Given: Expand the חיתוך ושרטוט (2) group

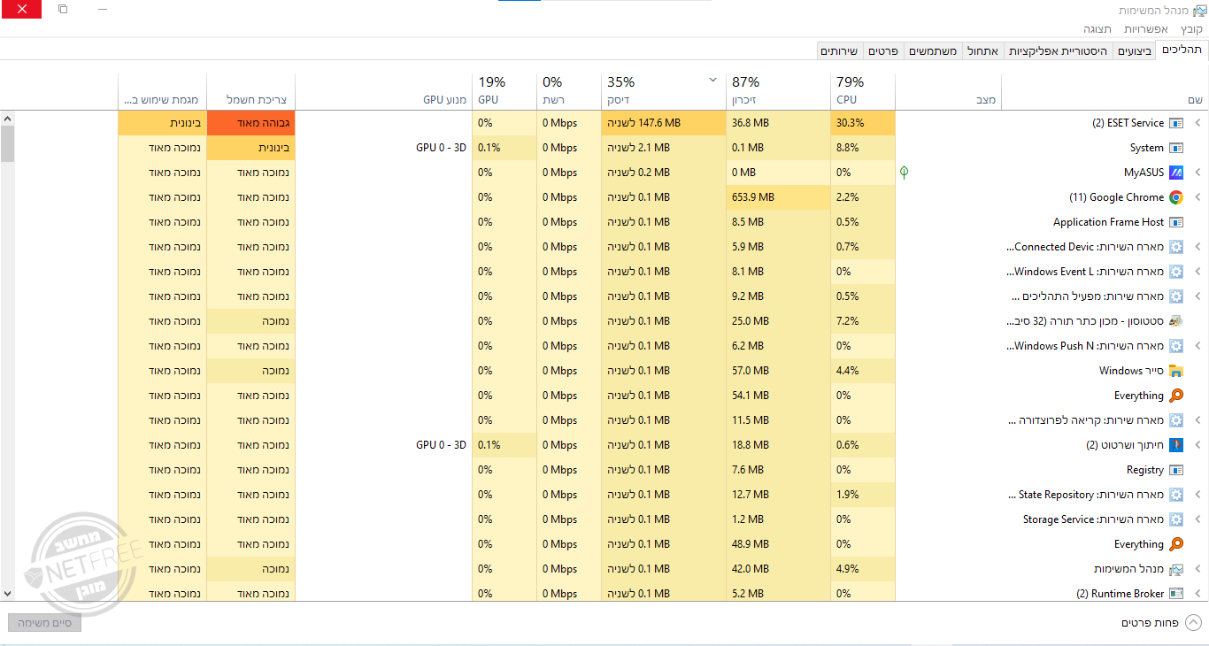Looking at the screenshot, I should point(1197,445).
